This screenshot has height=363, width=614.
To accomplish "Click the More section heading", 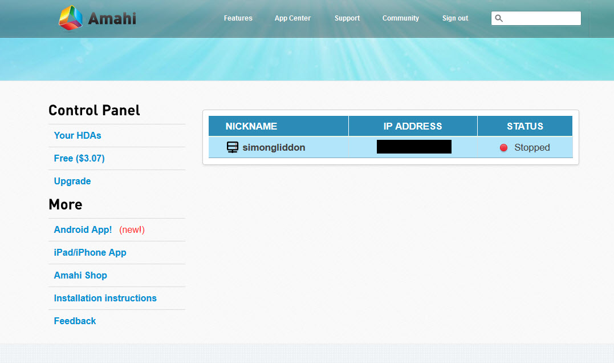I will [x=66, y=205].
